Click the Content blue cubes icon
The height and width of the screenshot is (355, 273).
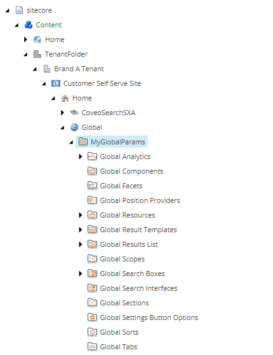29,25
